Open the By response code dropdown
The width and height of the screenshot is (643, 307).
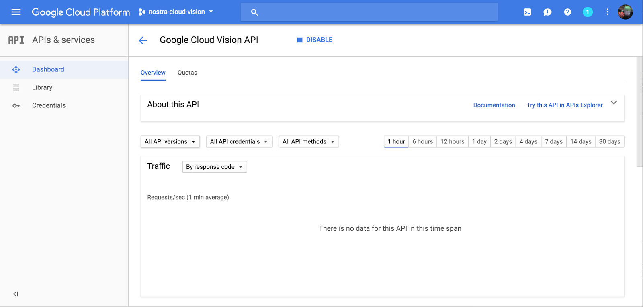point(215,167)
